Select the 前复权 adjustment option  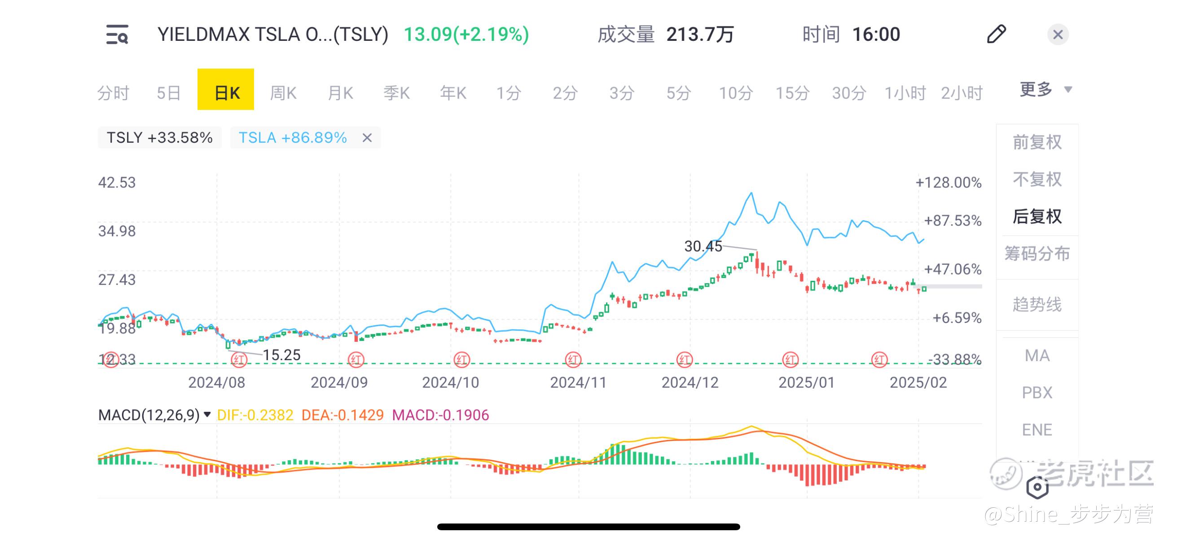1037,143
